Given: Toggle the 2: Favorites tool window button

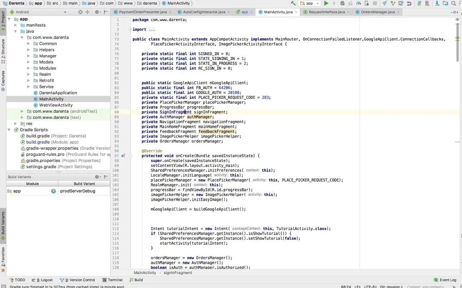Looking at the screenshot, I should point(3,260).
